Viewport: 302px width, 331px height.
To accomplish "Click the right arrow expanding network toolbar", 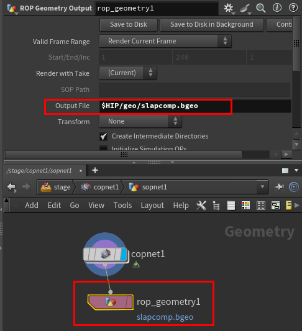I will pos(297,205).
